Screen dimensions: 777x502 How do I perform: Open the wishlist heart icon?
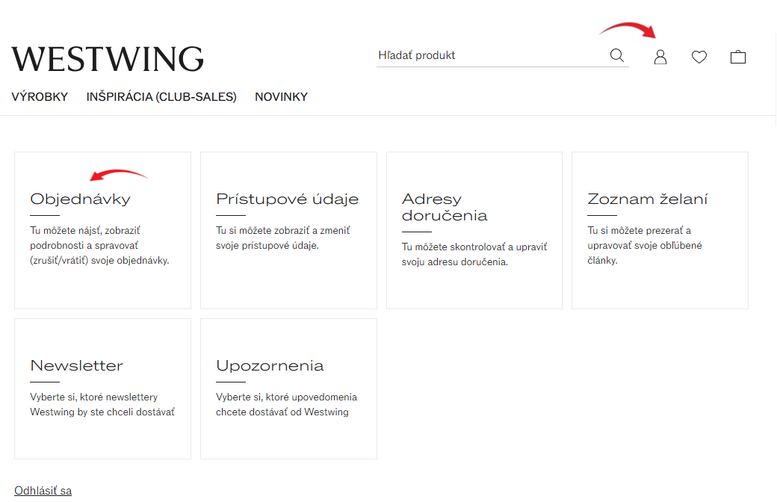click(699, 57)
